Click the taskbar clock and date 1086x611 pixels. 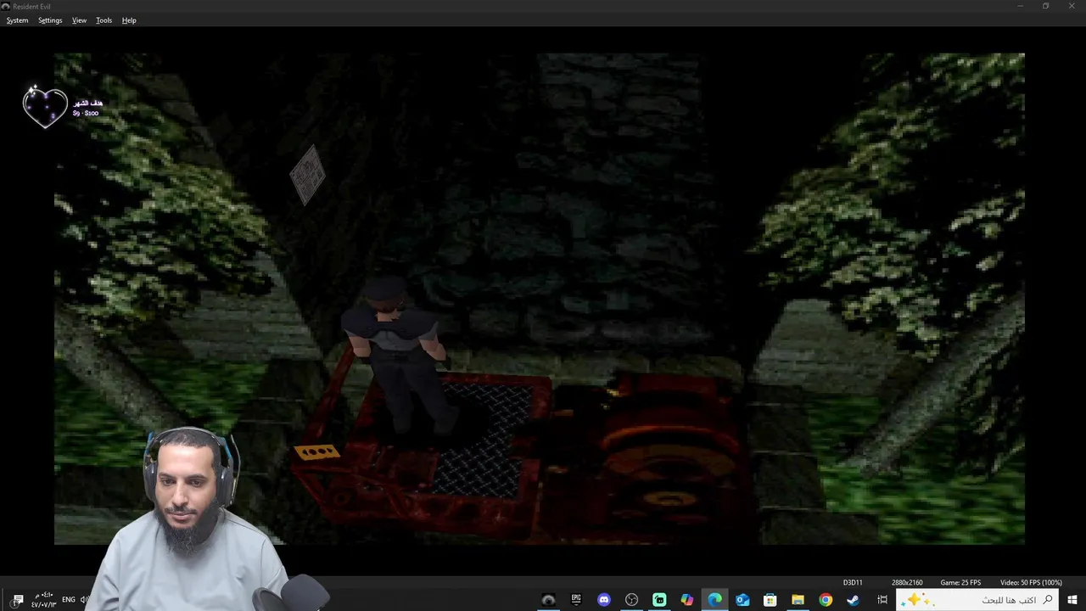click(43, 600)
